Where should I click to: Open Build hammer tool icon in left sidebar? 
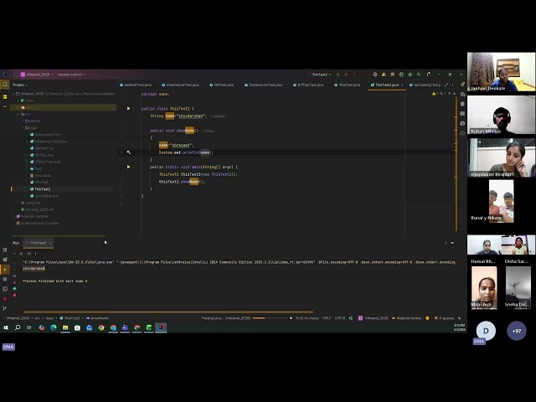[x=5, y=250]
